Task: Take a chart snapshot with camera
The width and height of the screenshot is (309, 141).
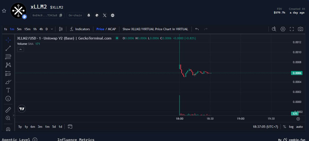Action: (x=301, y=29)
